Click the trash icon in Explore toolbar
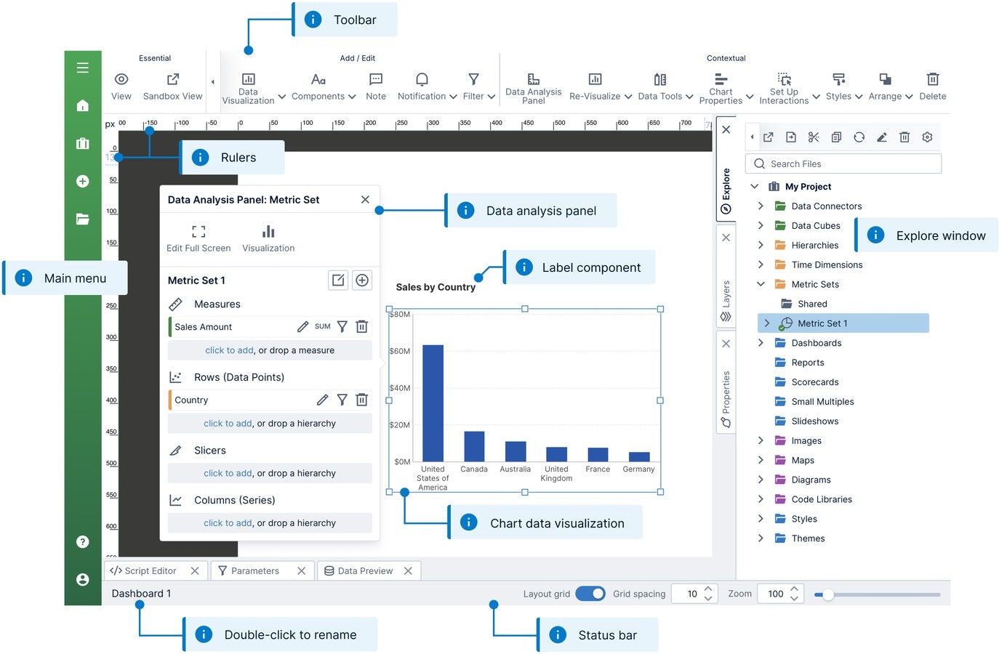Screen dimensions: 999x654 tap(904, 137)
